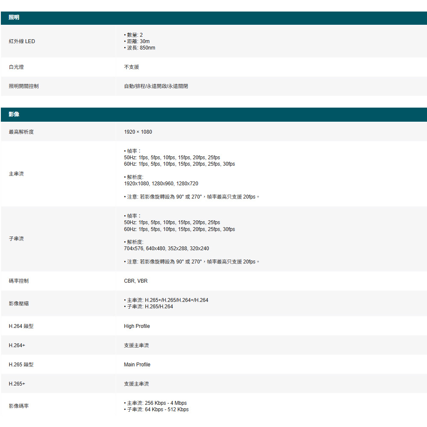Screen dimensions: 427x427
Task: Select the 碼率控制 row label
Action: pos(19,281)
